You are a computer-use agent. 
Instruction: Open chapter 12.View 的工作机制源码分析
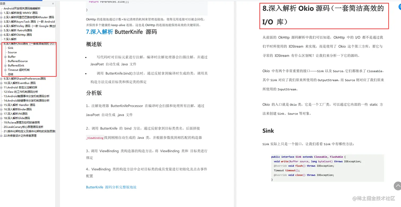21,91
